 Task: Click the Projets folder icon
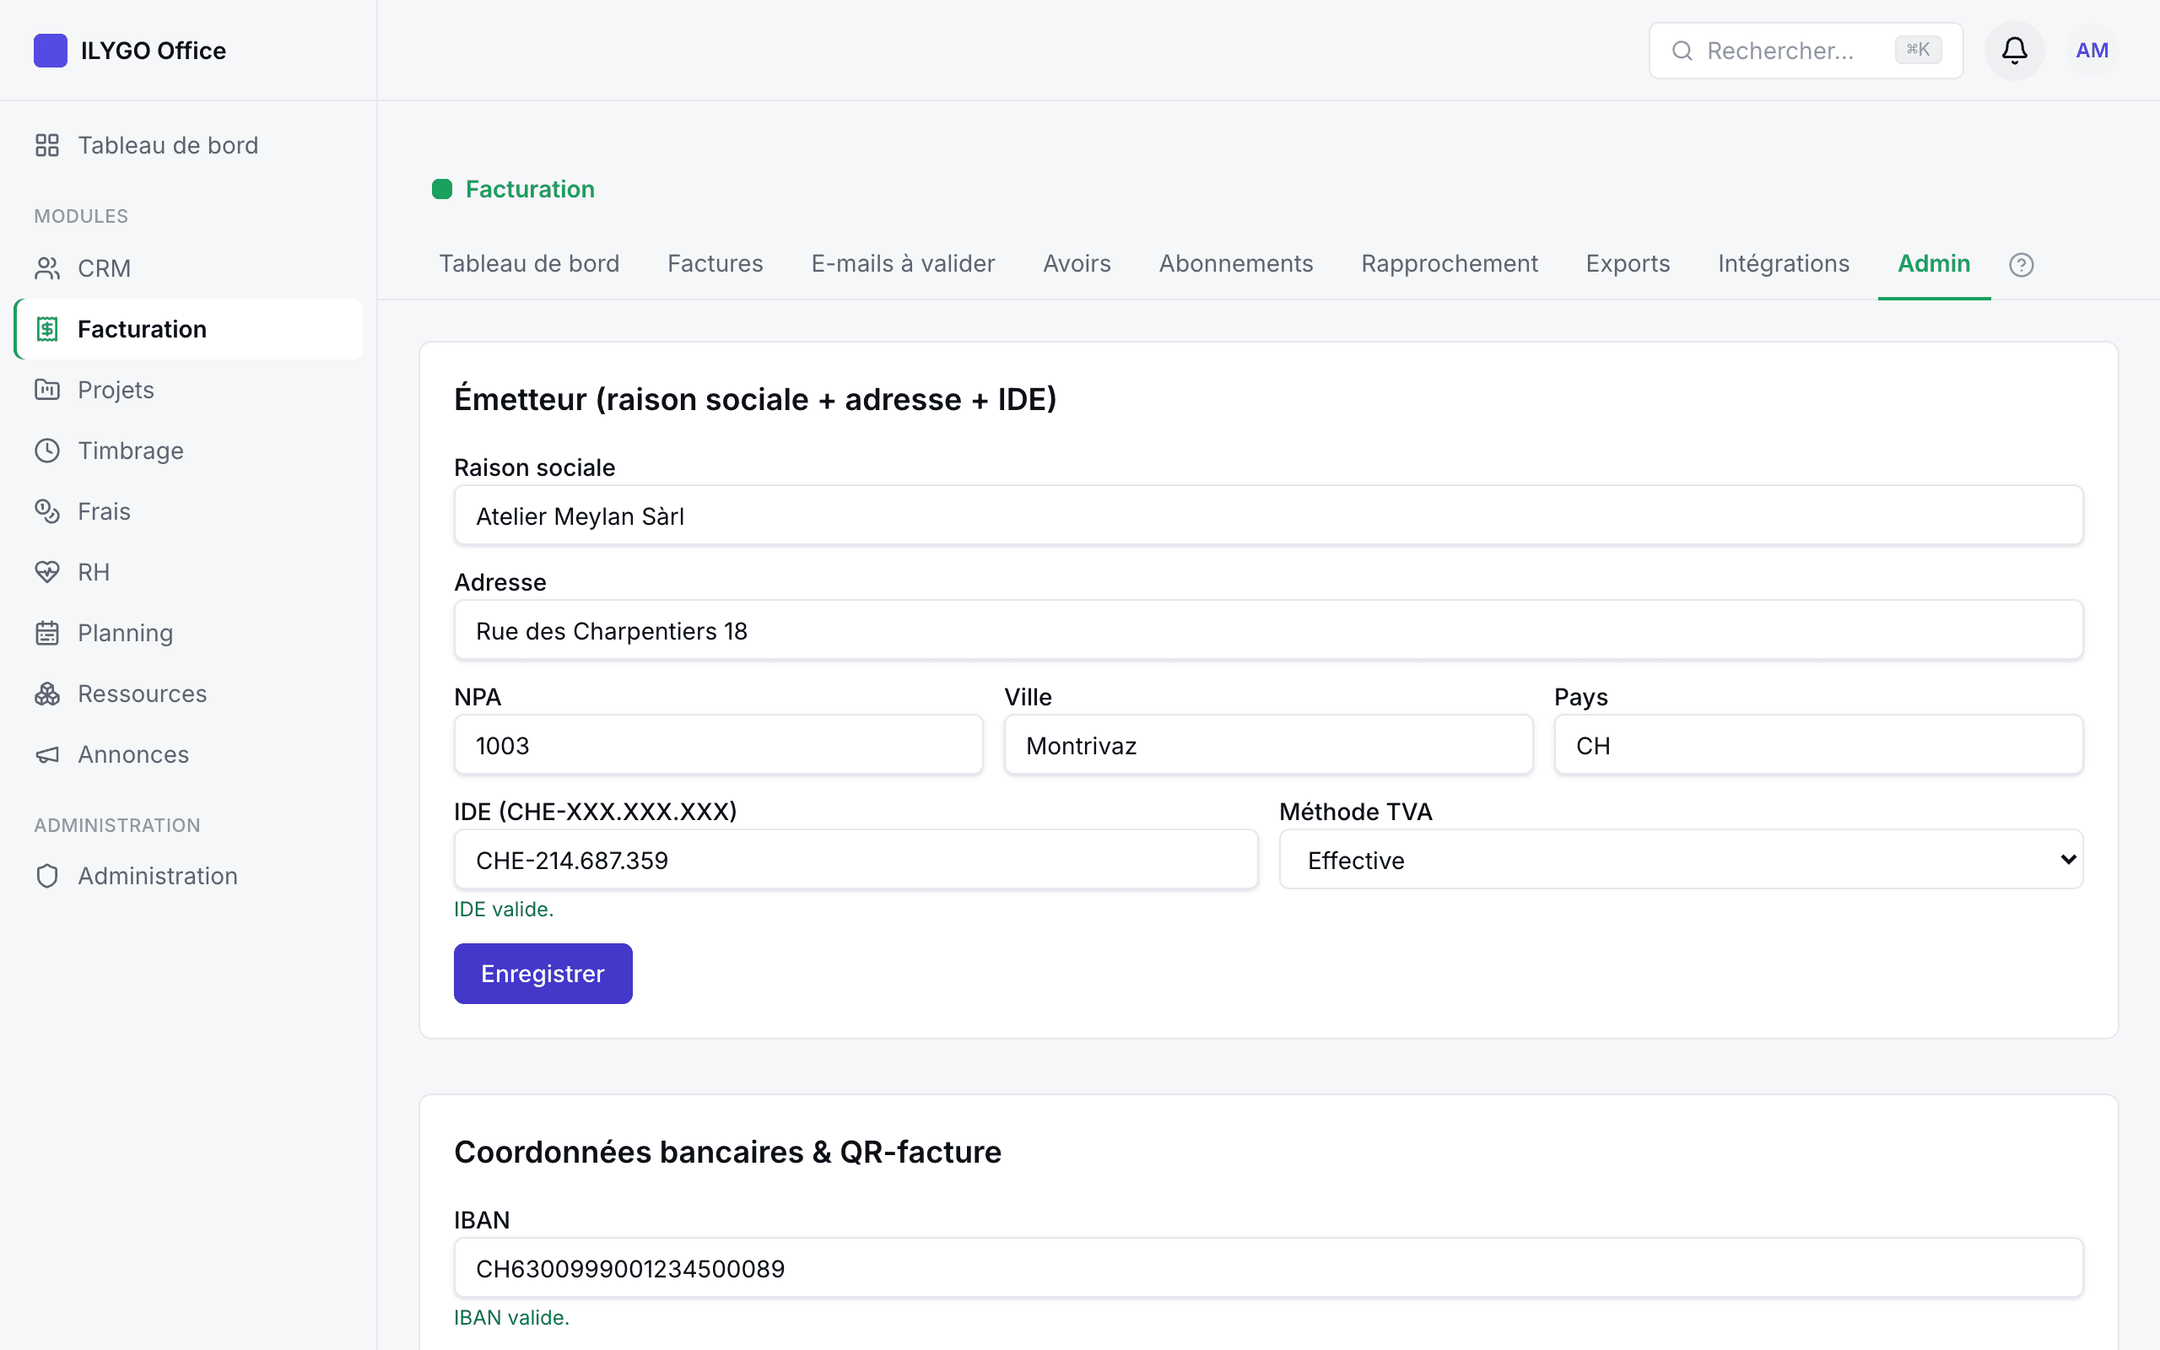(47, 389)
